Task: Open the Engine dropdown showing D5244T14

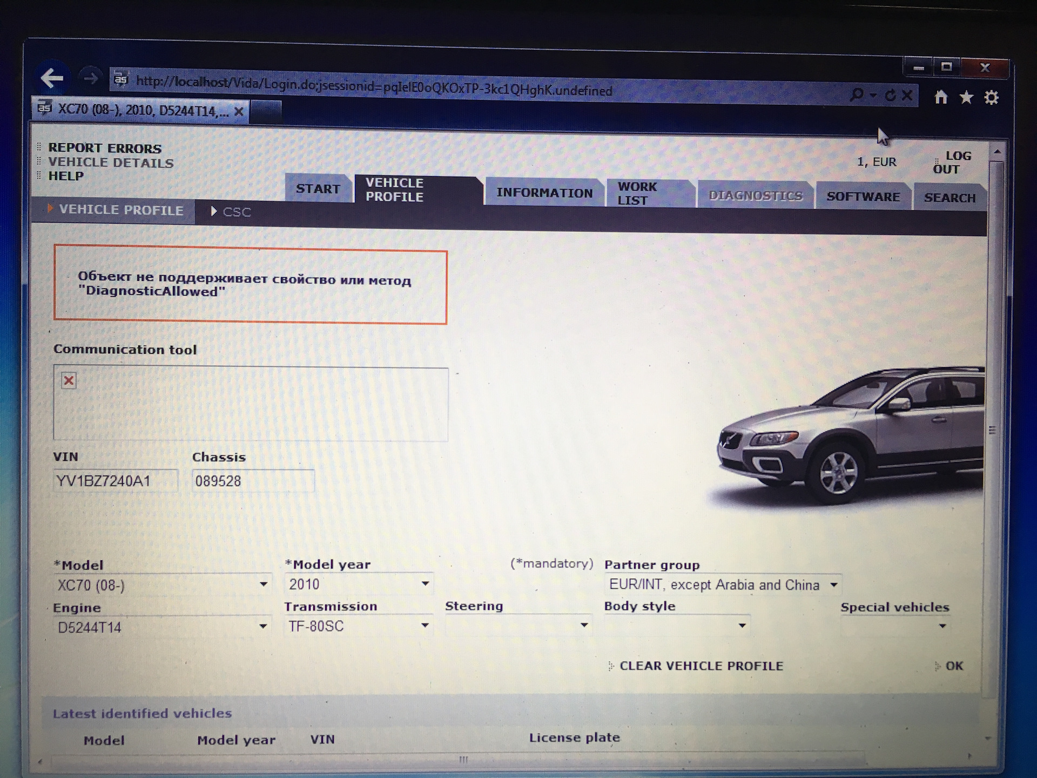Action: 162,627
